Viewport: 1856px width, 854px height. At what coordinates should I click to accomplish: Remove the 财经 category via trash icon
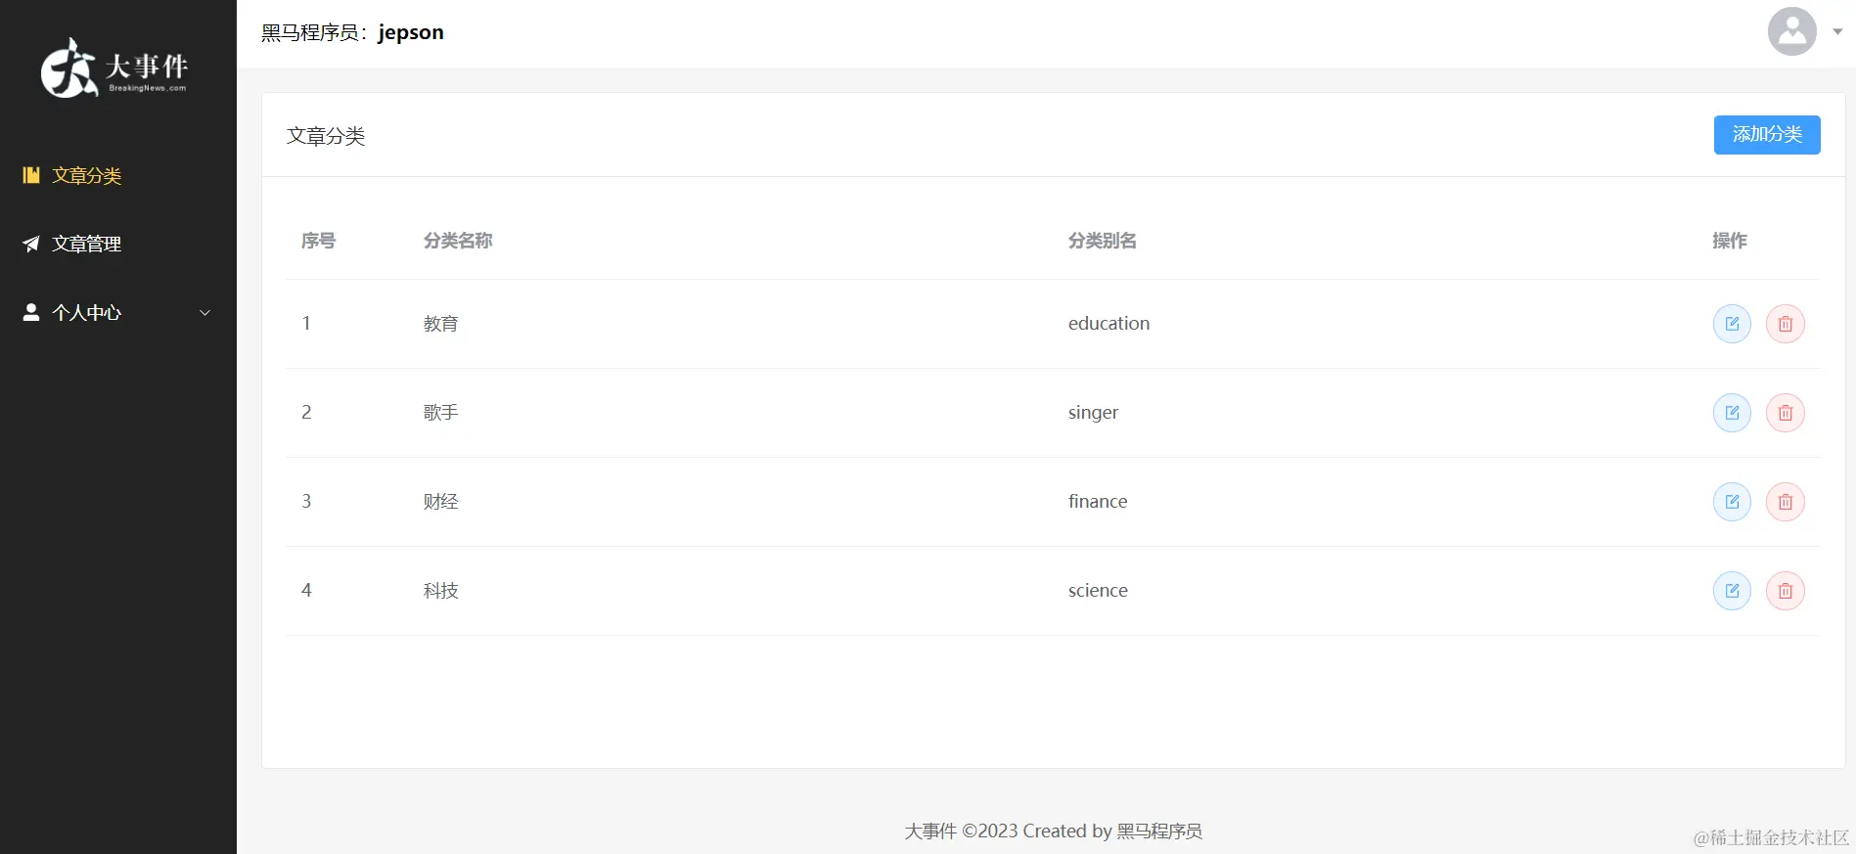[1785, 502]
